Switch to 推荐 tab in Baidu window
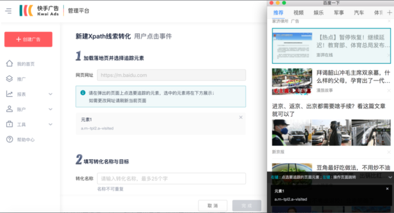The width and height of the screenshot is (394, 213). [279, 13]
